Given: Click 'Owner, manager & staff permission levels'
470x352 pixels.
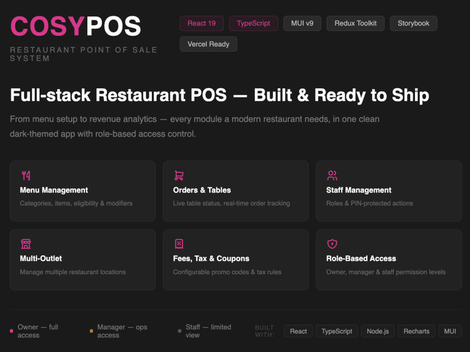Looking at the screenshot, I should (386, 272).
